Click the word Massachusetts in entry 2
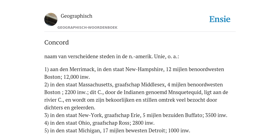 coord(95,85)
